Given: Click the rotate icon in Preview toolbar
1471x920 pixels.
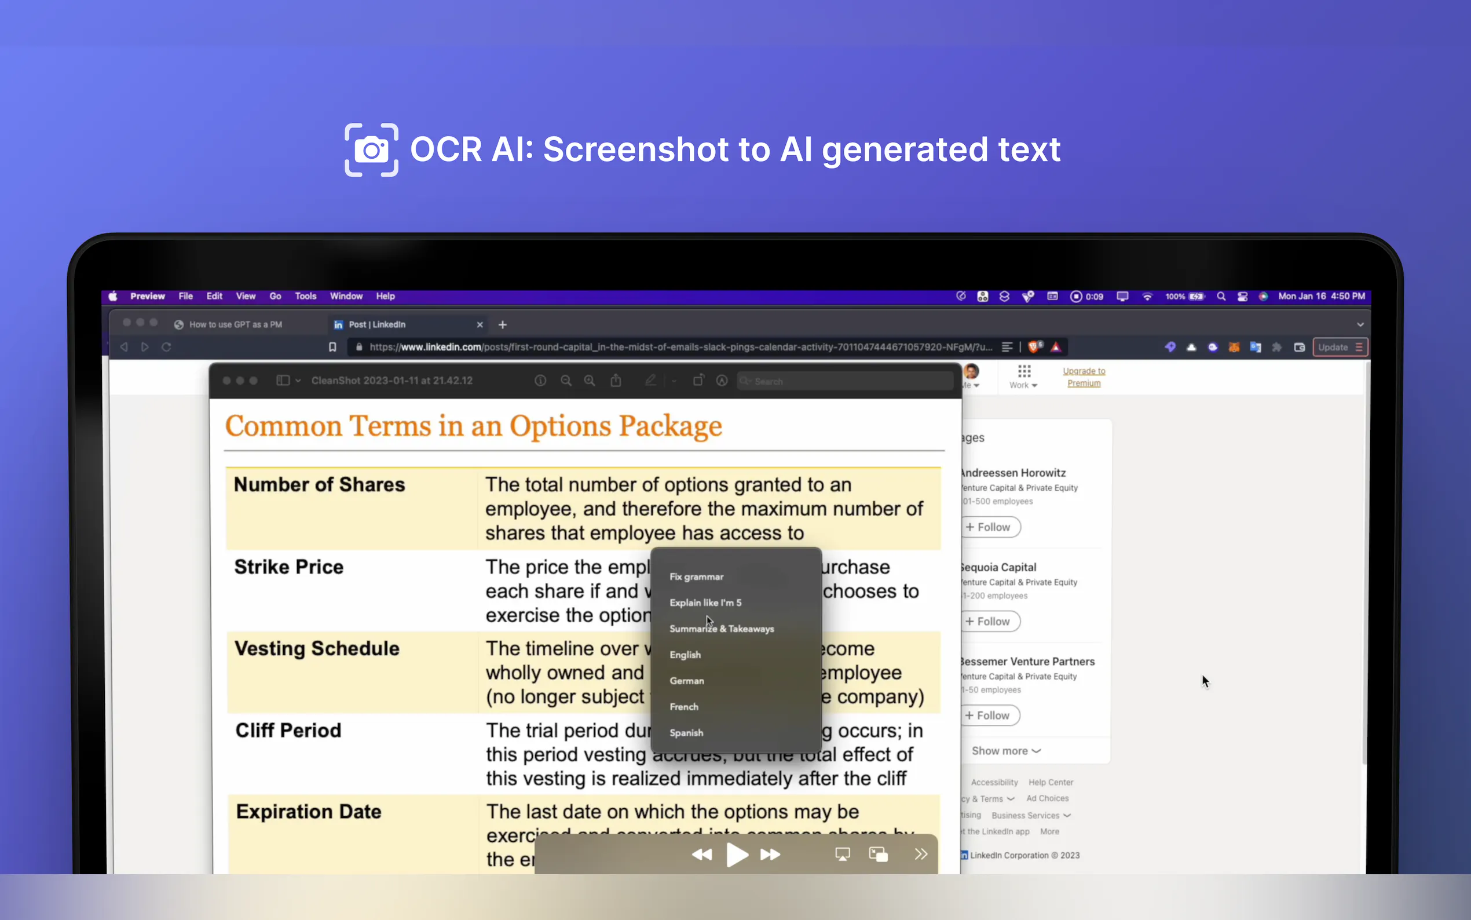Looking at the screenshot, I should pos(698,380).
